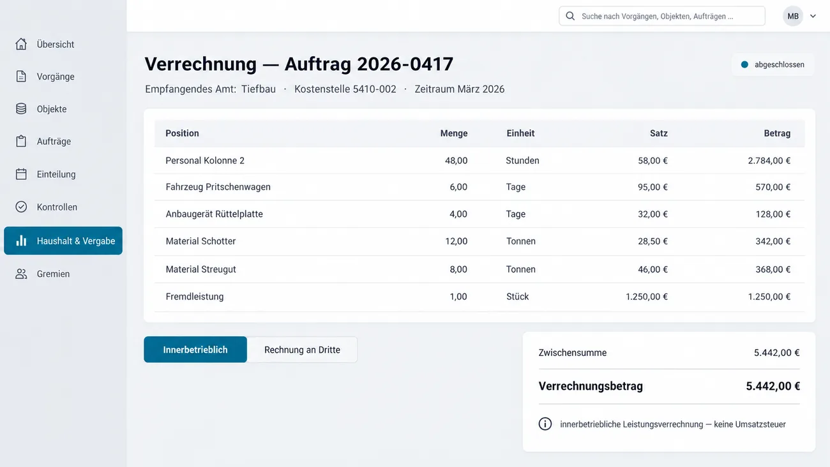Click the Stück unit cell

[517, 297]
